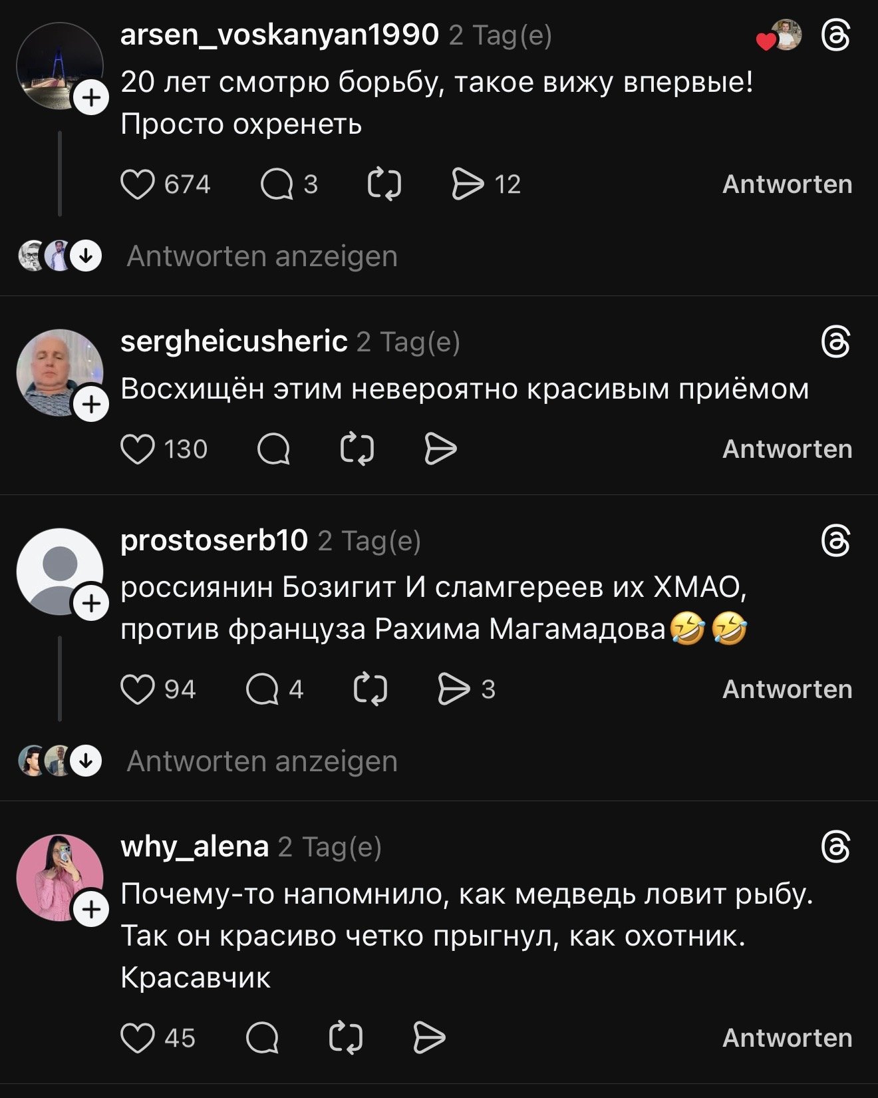Repost prostoserb10's comment
Image resolution: width=878 pixels, height=1098 pixels.
click(x=370, y=689)
